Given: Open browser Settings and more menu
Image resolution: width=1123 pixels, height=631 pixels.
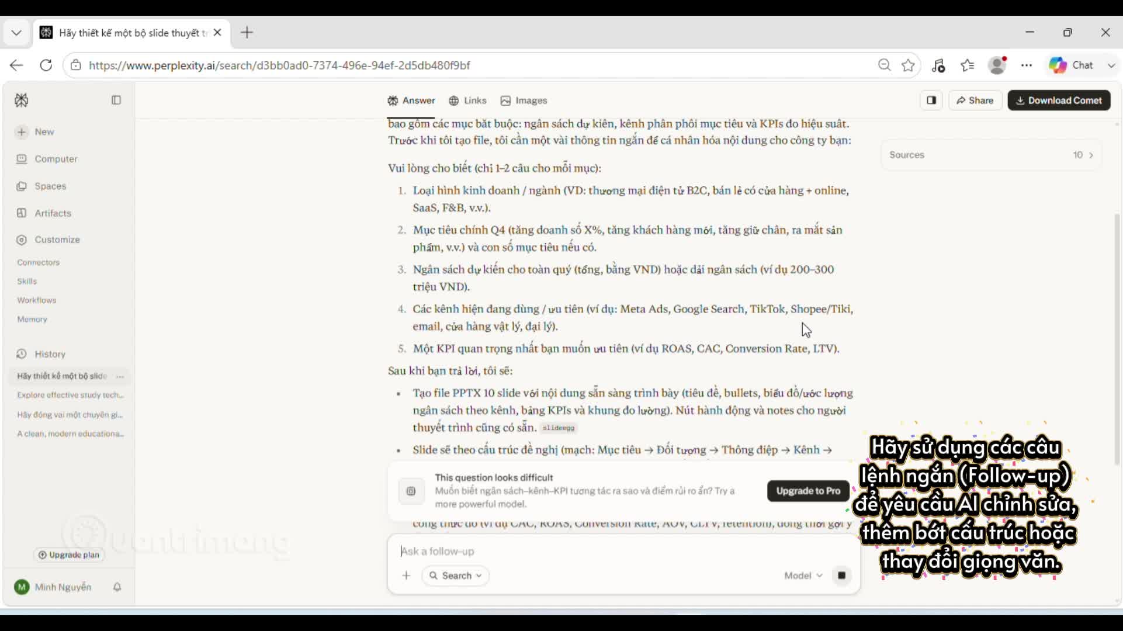Looking at the screenshot, I should [1027, 65].
